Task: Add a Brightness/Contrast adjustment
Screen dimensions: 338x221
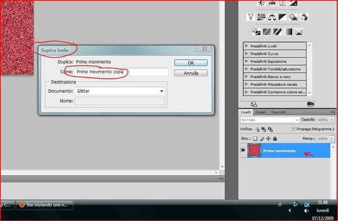Action: click(x=261, y=3)
